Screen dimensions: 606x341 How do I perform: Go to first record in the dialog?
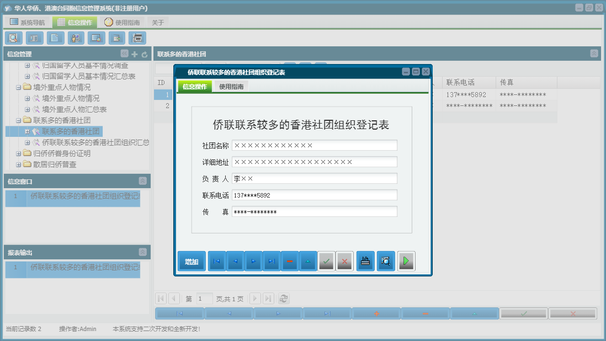[x=217, y=262]
